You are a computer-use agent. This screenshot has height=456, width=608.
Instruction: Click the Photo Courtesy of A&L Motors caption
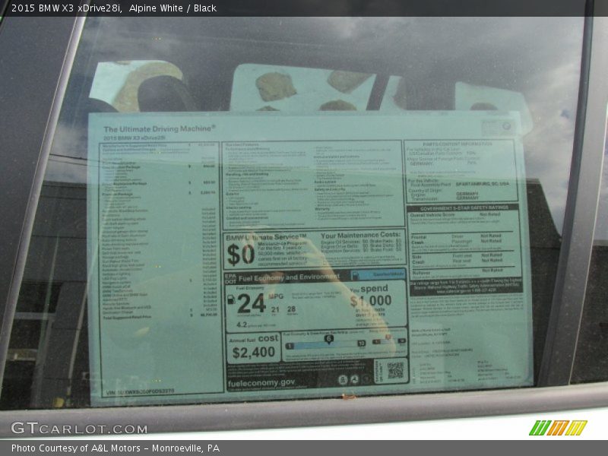[116, 448]
